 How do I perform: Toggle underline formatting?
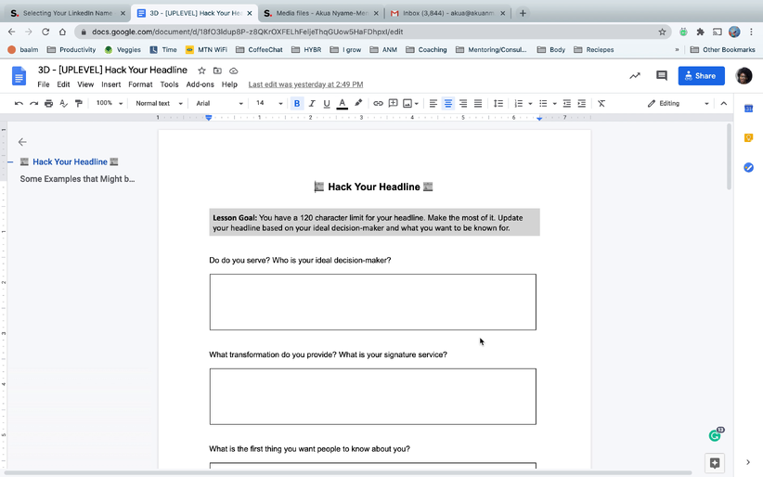[327, 103]
